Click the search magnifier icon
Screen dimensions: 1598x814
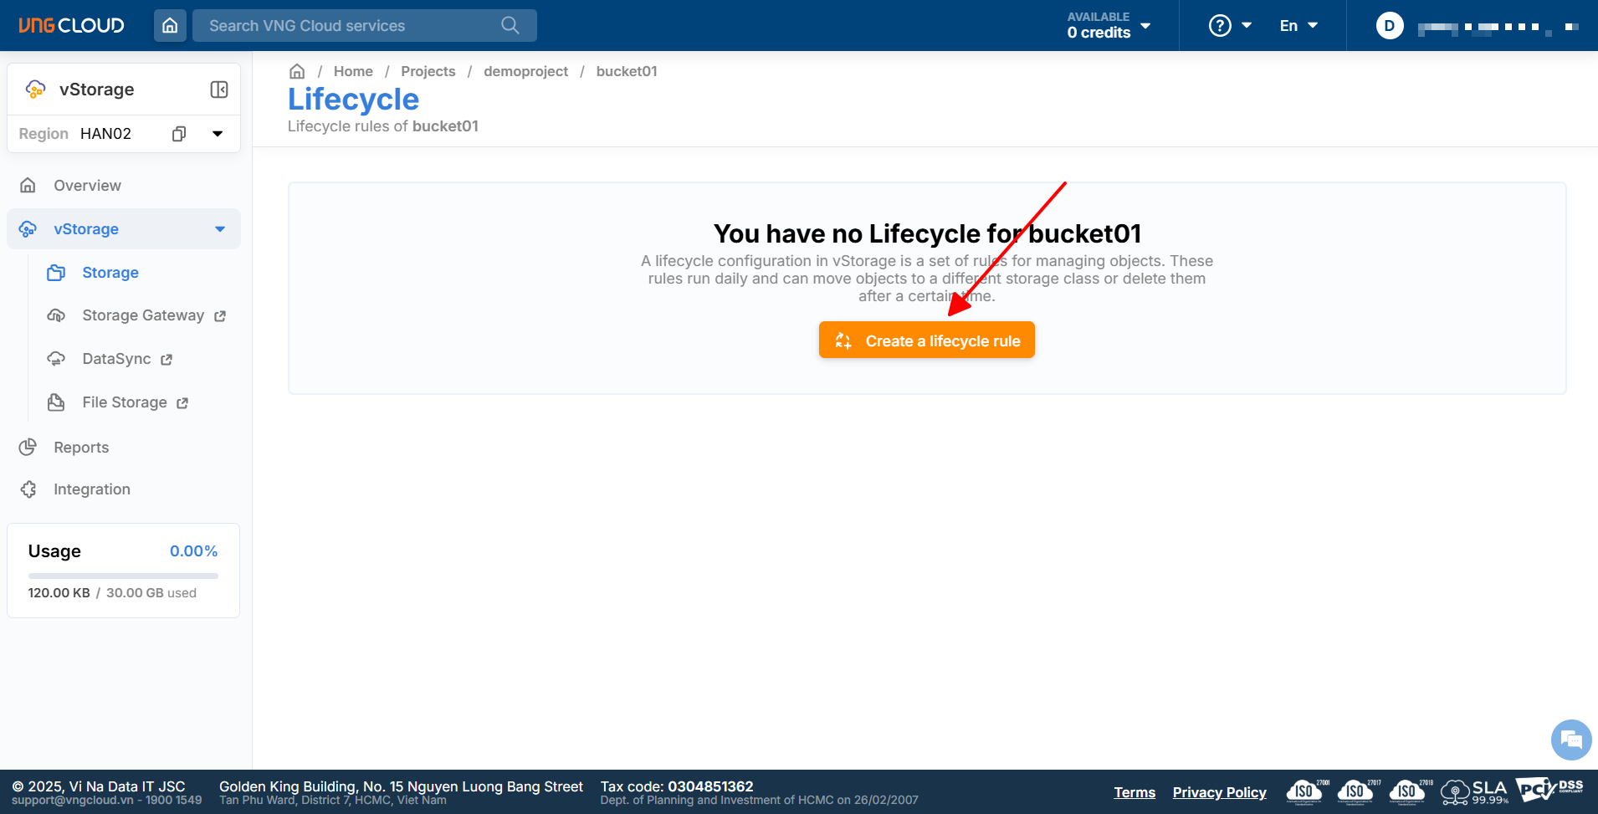coord(510,26)
